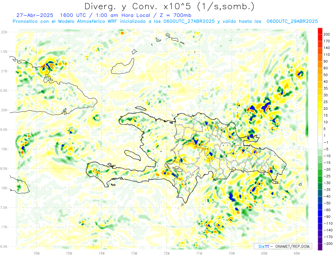
Task: Click the positive '5' colorbar value
Action: coord(325,129)
